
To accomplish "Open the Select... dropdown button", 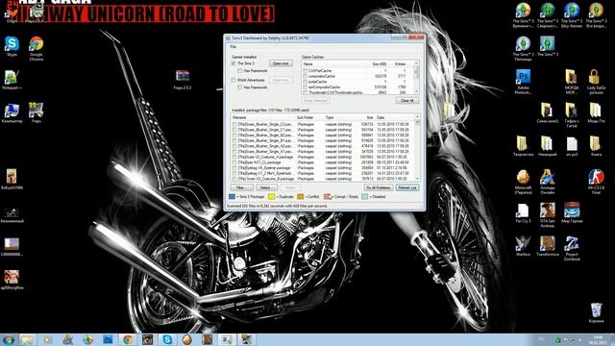I will (x=267, y=188).
